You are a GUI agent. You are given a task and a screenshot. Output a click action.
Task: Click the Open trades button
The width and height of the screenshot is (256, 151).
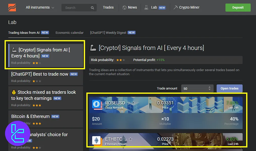point(229,88)
